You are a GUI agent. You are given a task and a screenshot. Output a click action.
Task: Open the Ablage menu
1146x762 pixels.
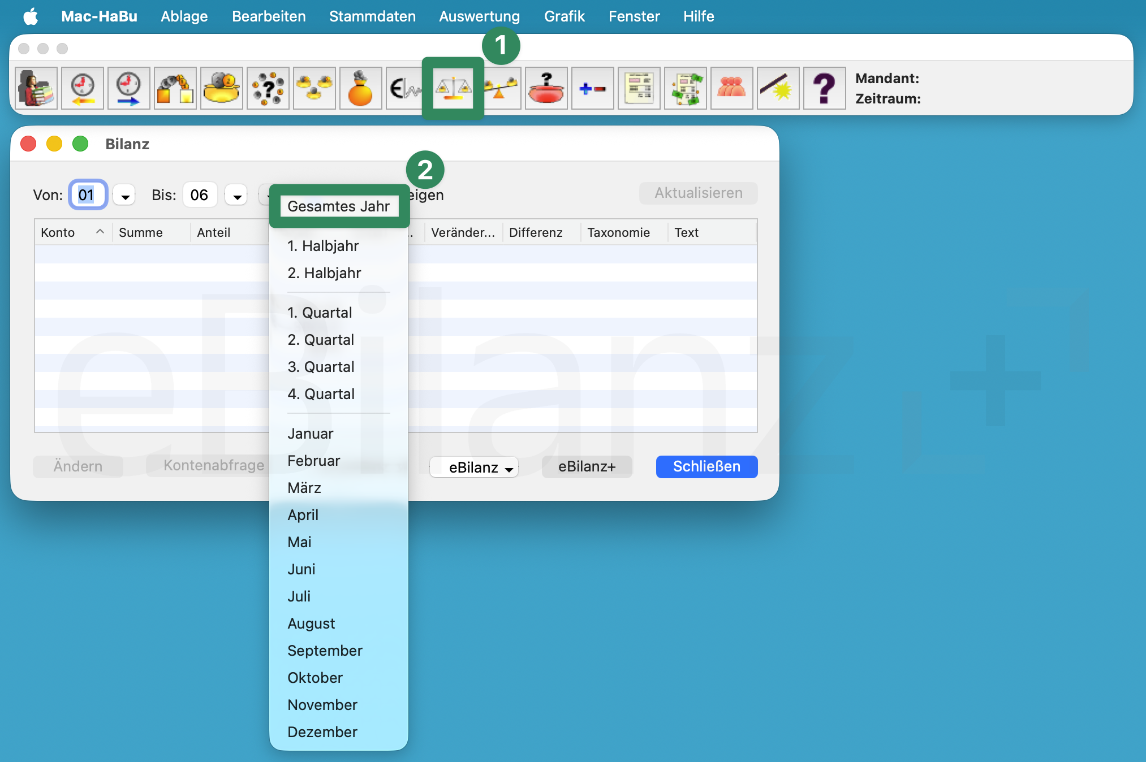(x=184, y=16)
